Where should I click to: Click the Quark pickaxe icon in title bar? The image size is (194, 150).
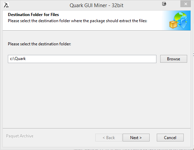[6, 5]
